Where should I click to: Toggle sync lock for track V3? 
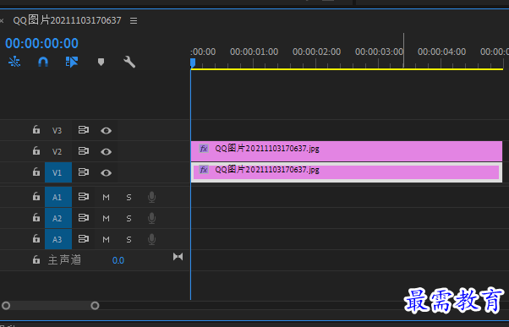pyautogui.click(x=84, y=130)
